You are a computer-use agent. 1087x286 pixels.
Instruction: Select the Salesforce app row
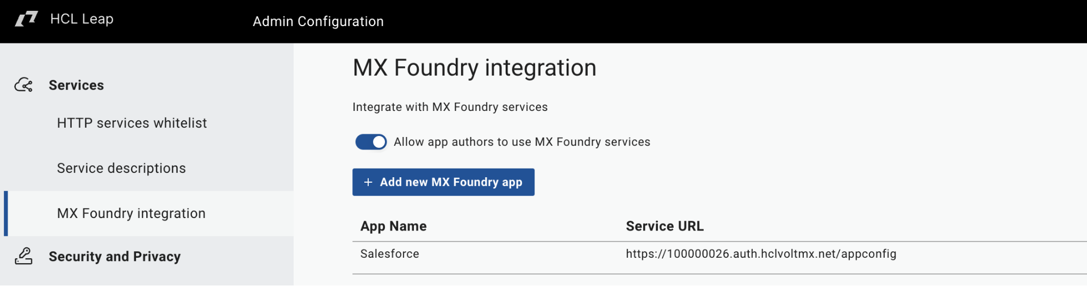pyautogui.click(x=389, y=254)
